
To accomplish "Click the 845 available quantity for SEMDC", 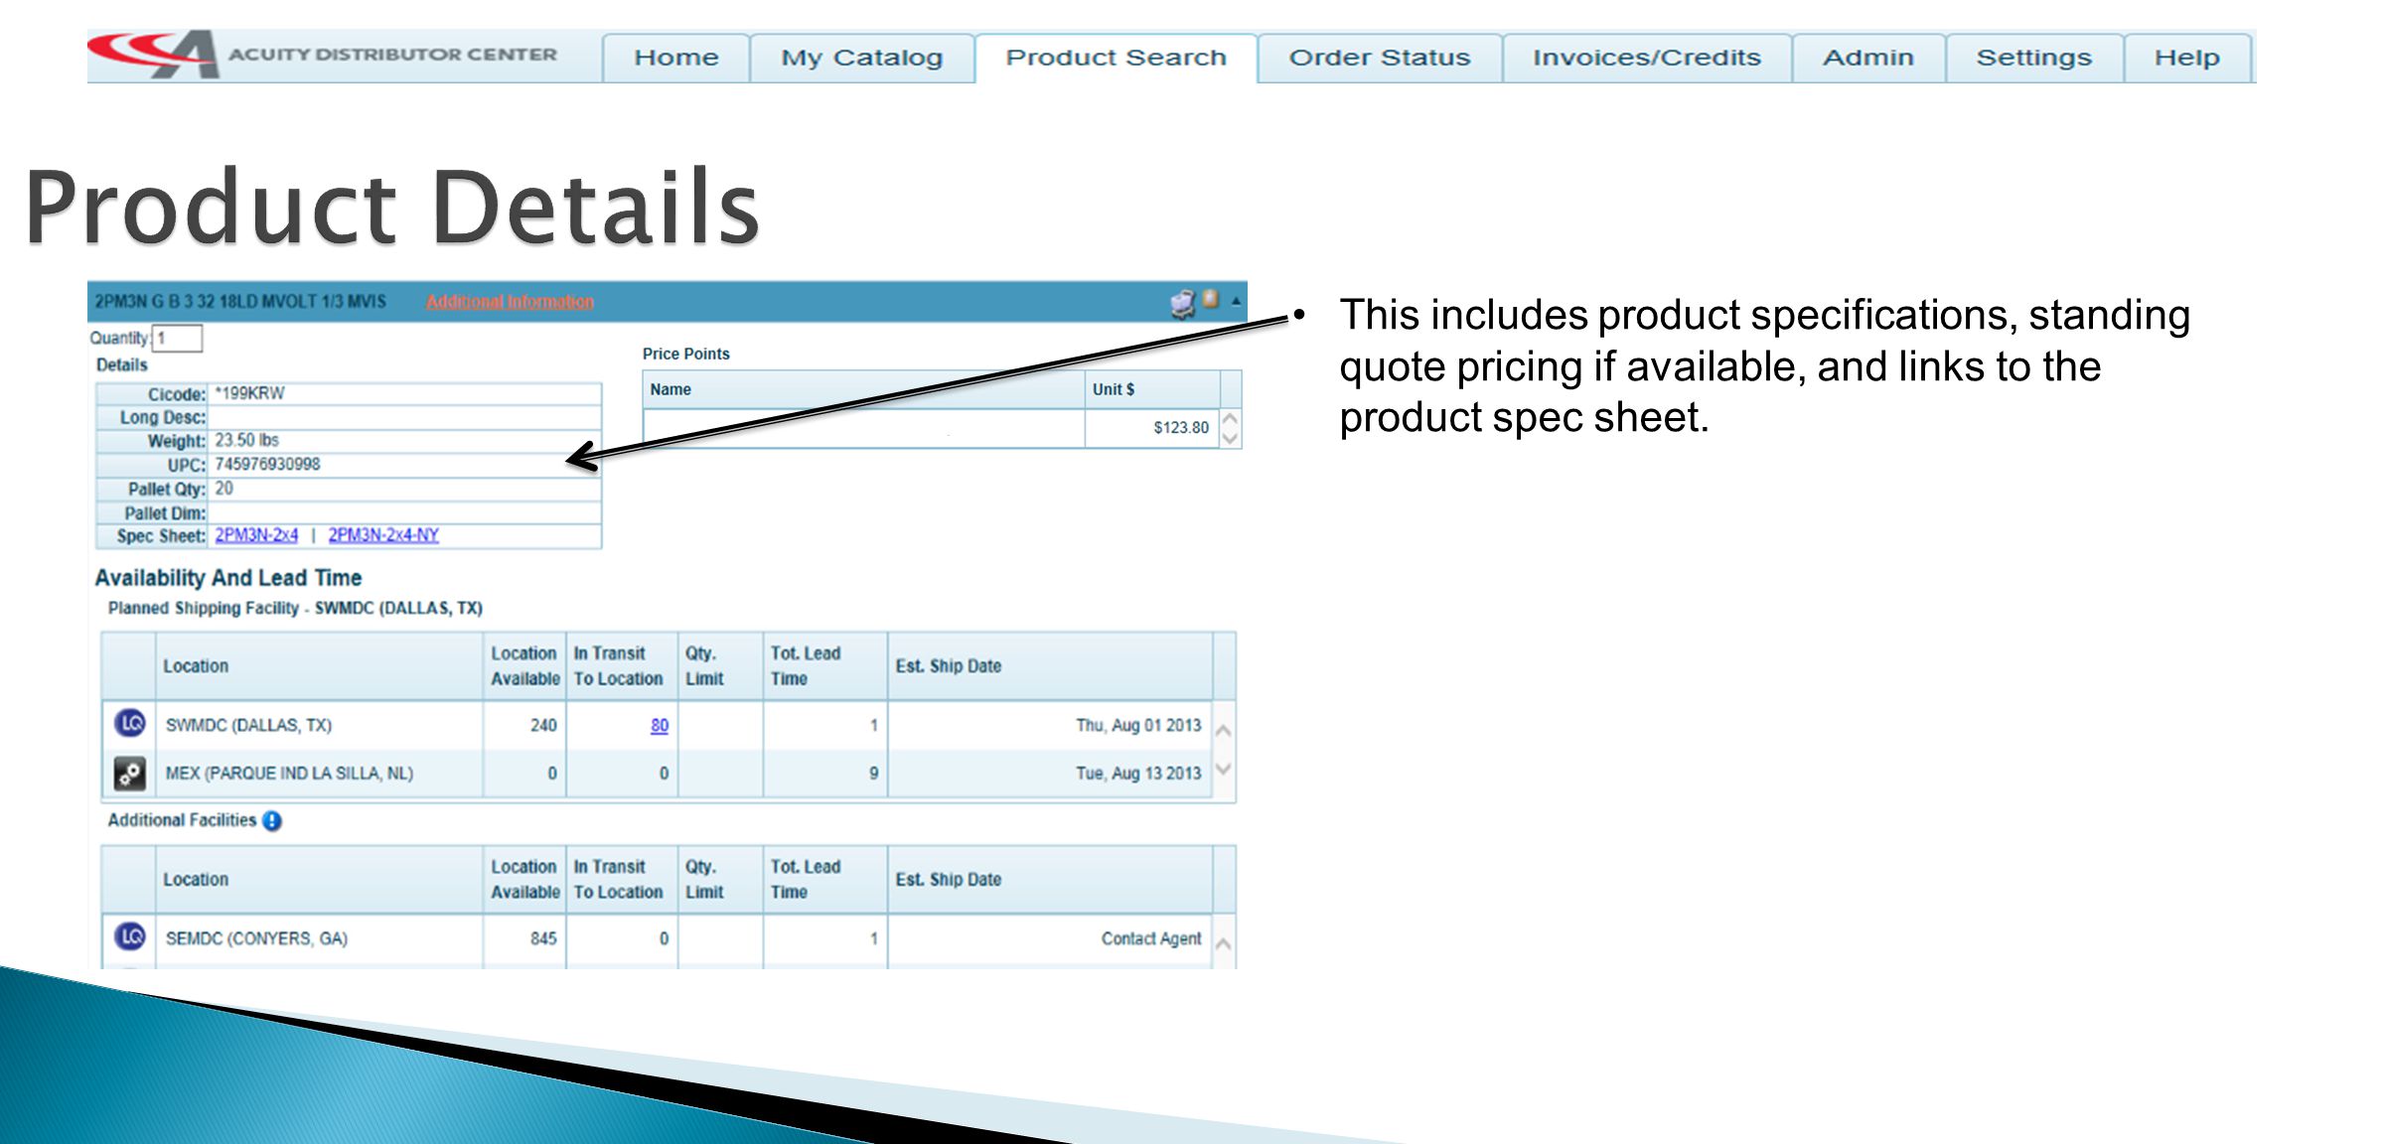I will 543,938.
